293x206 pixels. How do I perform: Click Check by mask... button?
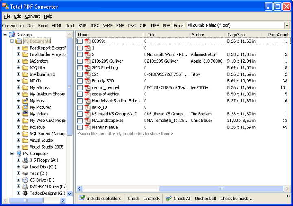click(x=236, y=199)
